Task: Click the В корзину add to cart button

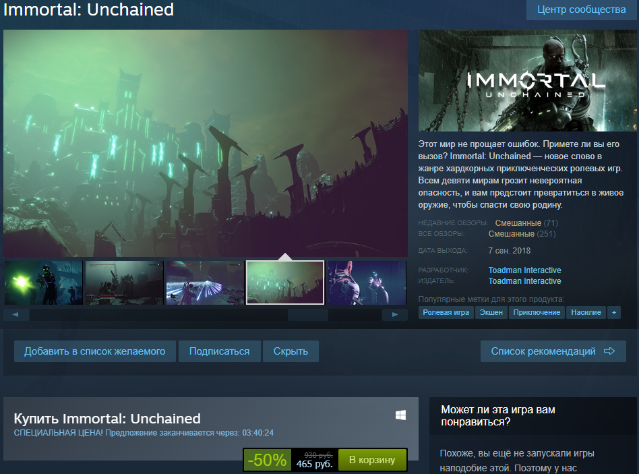Action: pyautogui.click(x=372, y=460)
